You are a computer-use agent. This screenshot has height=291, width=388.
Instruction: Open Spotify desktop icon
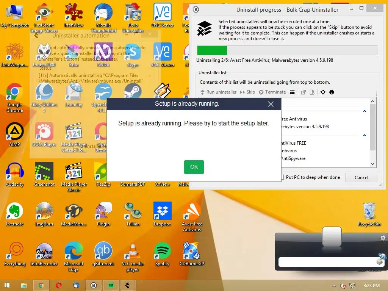162,254
